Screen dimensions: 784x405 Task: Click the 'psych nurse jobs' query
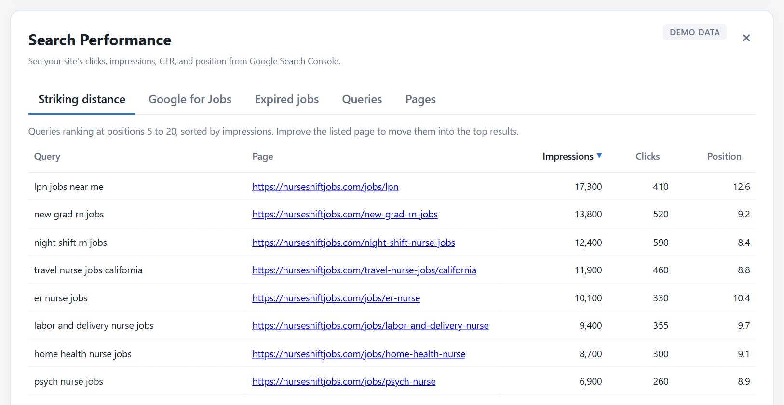tap(68, 381)
